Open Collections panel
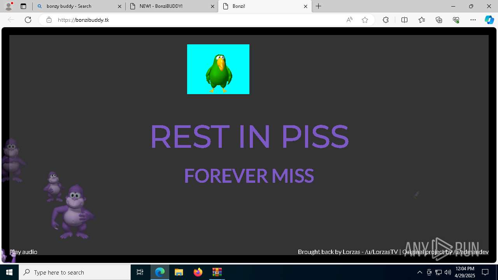 439,20
